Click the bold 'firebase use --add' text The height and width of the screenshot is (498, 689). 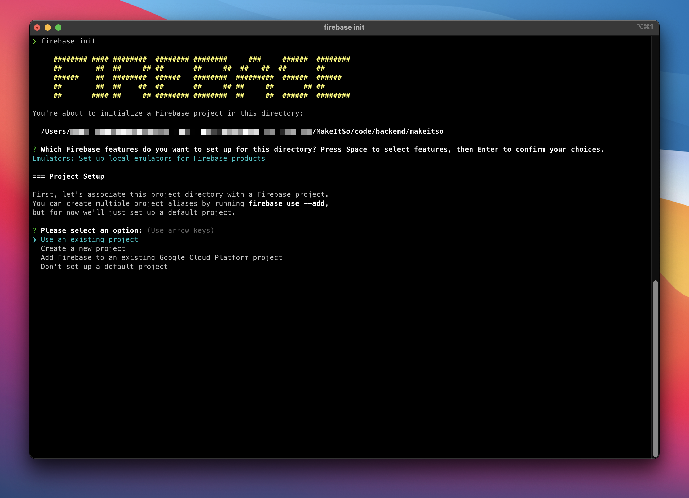point(286,203)
